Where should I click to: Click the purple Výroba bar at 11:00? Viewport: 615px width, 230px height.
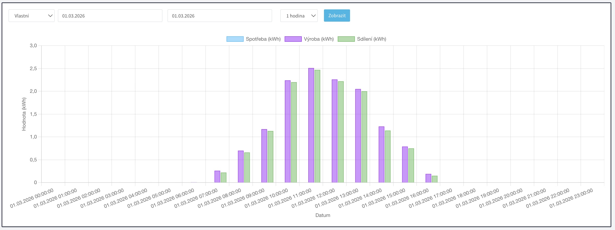(311, 125)
